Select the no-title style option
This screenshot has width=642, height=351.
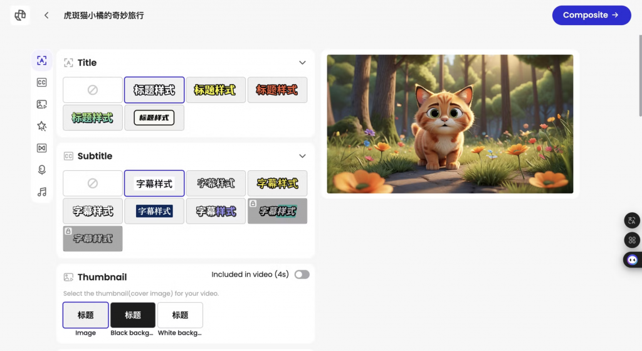pos(93,90)
